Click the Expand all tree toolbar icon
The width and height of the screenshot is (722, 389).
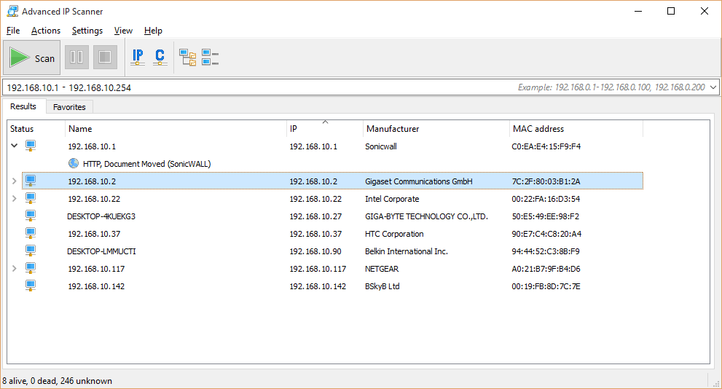187,58
